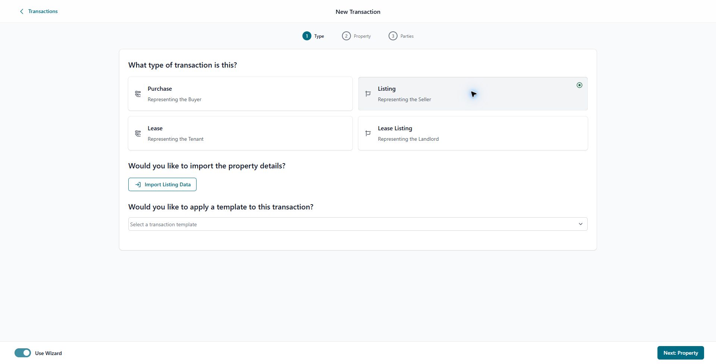Click the back chevron beside Transactions
This screenshot has height=364, width=716.
click(x=22, y=12)
